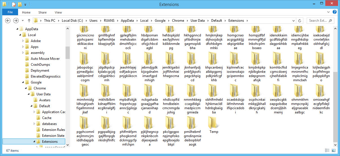Open the recent locations dropdown arrow
Screen dimensions: 340x156
(23, 21)
